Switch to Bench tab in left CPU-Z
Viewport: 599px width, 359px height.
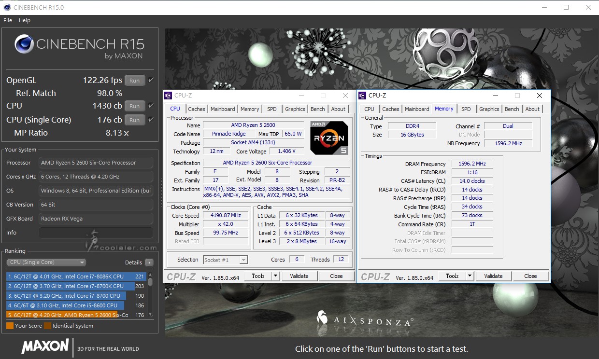(x=318, y=109)
